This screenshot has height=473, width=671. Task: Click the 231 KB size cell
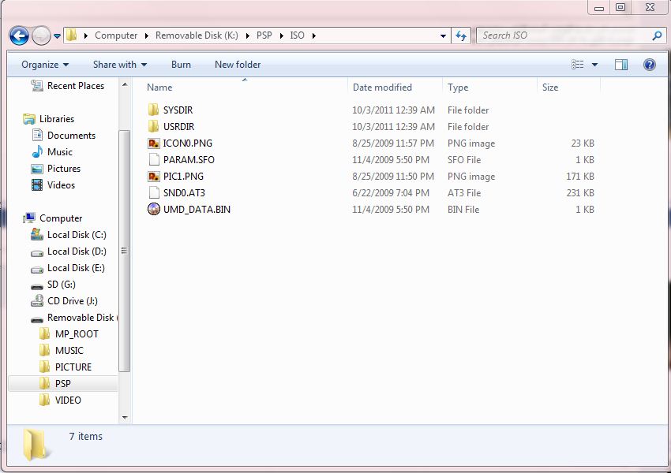tap(580, 192)
